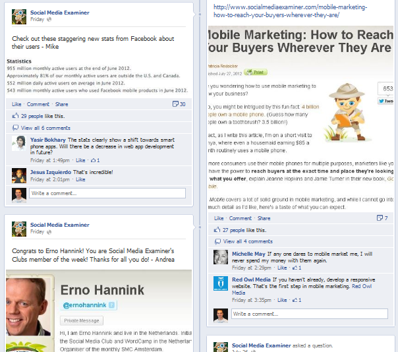
Task: Open the Friday 1:49pm comment timestamp
Action: pyautogui.click(x=50, y=160)
